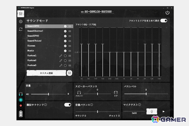
Task: Start microphone test recording
Action: click(x=152, y=111)
